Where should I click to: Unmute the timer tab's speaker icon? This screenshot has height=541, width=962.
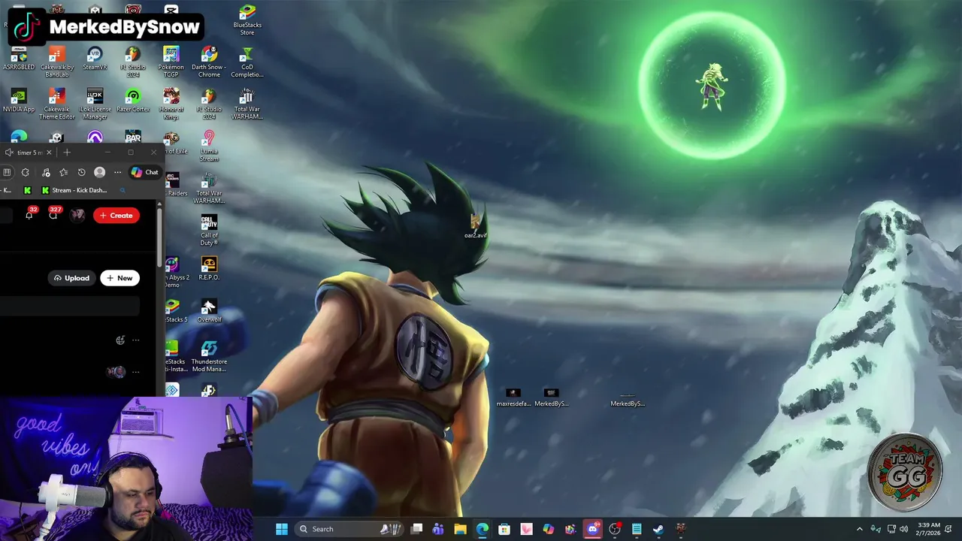click(8, 153)
